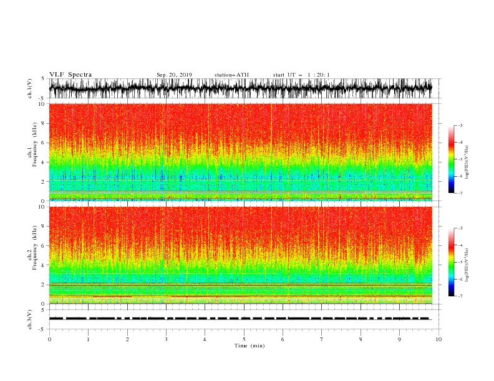Screen dimensions: 494x381
Task: Select the date 'Sep. 20, 2019'
Action: (x=174, y=75)
